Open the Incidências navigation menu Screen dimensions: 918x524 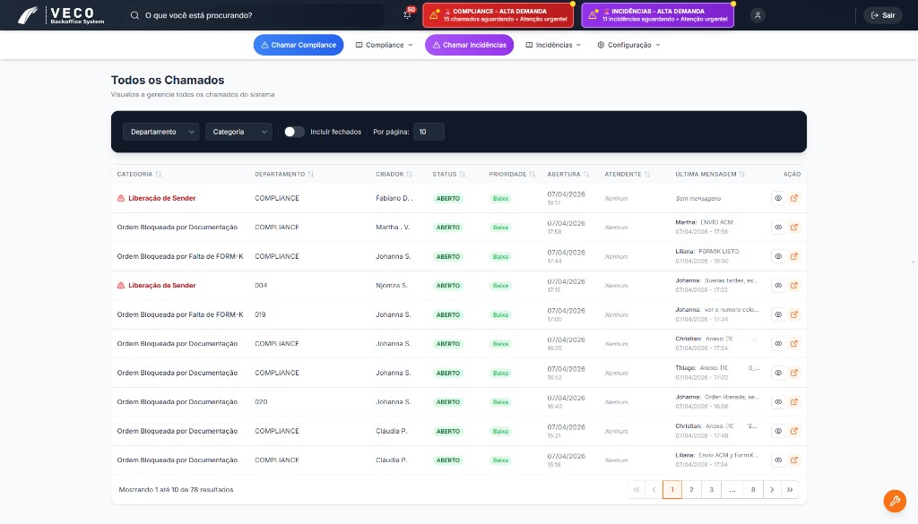coord(553,45)
